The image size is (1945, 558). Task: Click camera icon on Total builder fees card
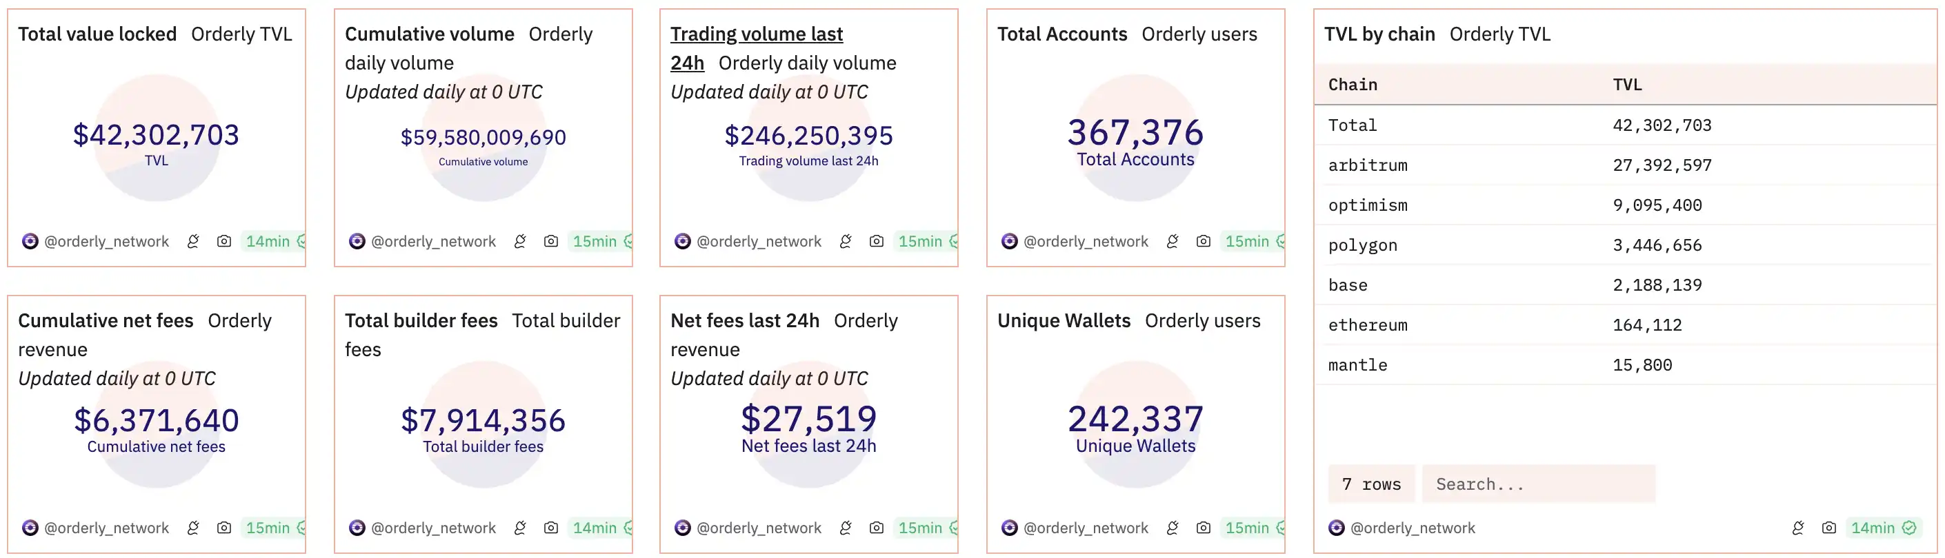[x=550, y=528]
